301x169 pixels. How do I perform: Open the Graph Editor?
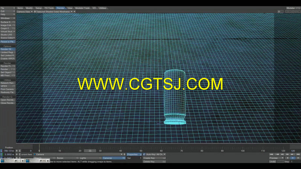pyautogui.click(x=8, y=29)
